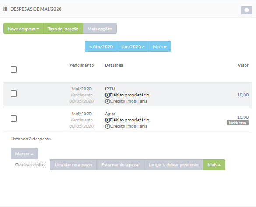Click the DESPESAS DE MAI/2020 heading
Viewport: 256px width, 207px height.
36,9
